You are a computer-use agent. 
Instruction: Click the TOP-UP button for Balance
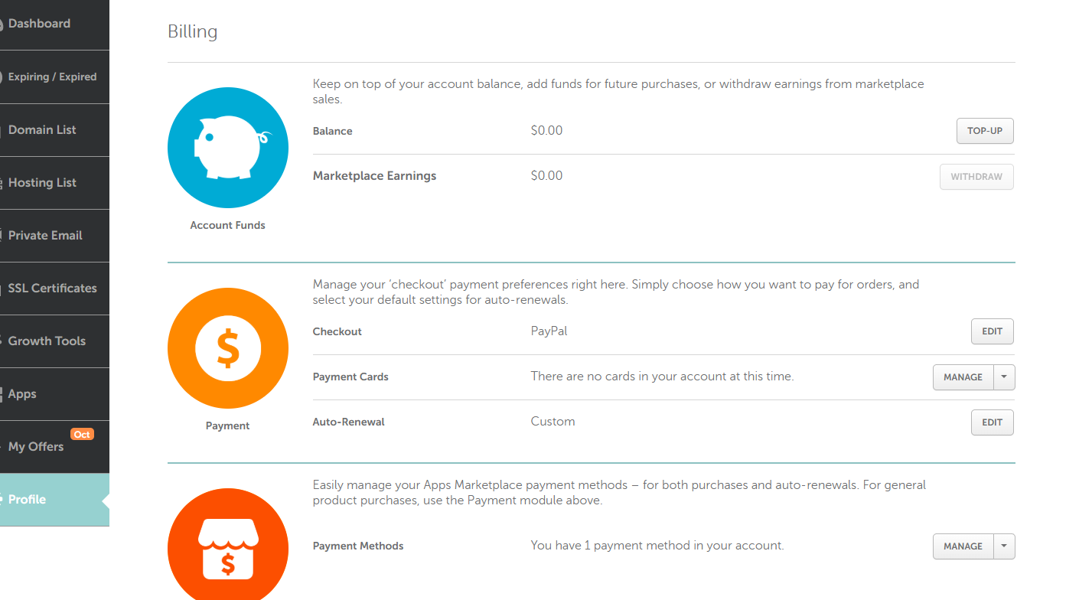985,131
